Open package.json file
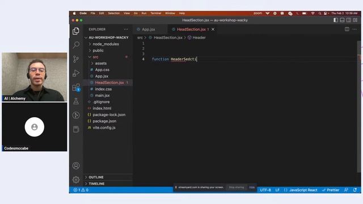This screenshot has height=204, width=363. 104,121
